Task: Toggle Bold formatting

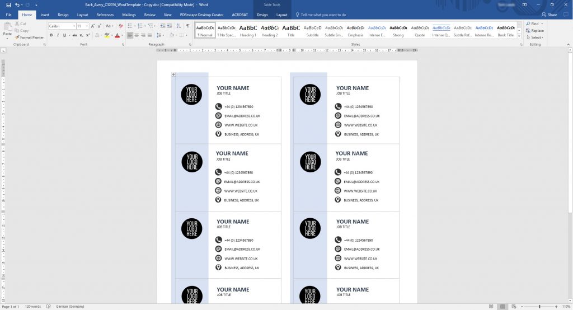Action: tap(51, 35)
